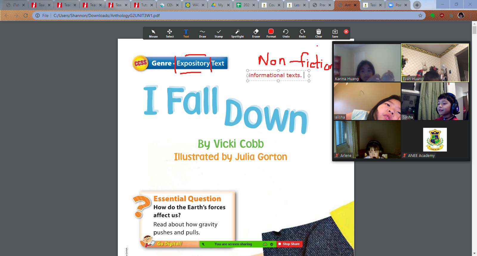This screenshot has width=477, height=256.
Task: Choose the Select tool in annotation toolbar
Action: [x=170, y=33]
